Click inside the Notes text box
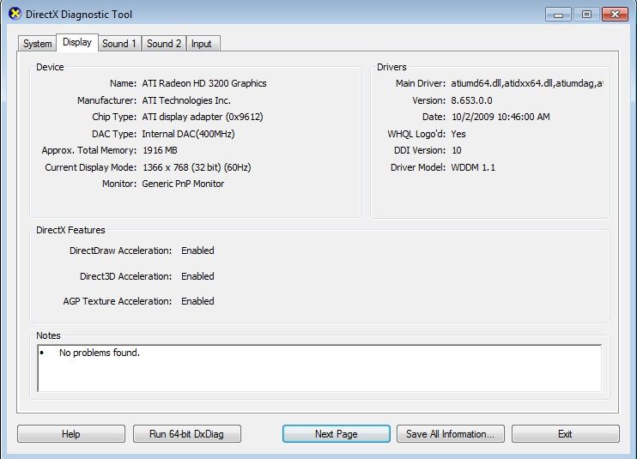This screenshot has width=637, height=459. click(319, 368)
